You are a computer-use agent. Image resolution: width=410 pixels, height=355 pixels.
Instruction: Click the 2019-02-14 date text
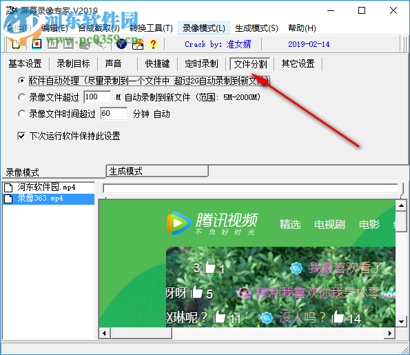coord(309,44)
